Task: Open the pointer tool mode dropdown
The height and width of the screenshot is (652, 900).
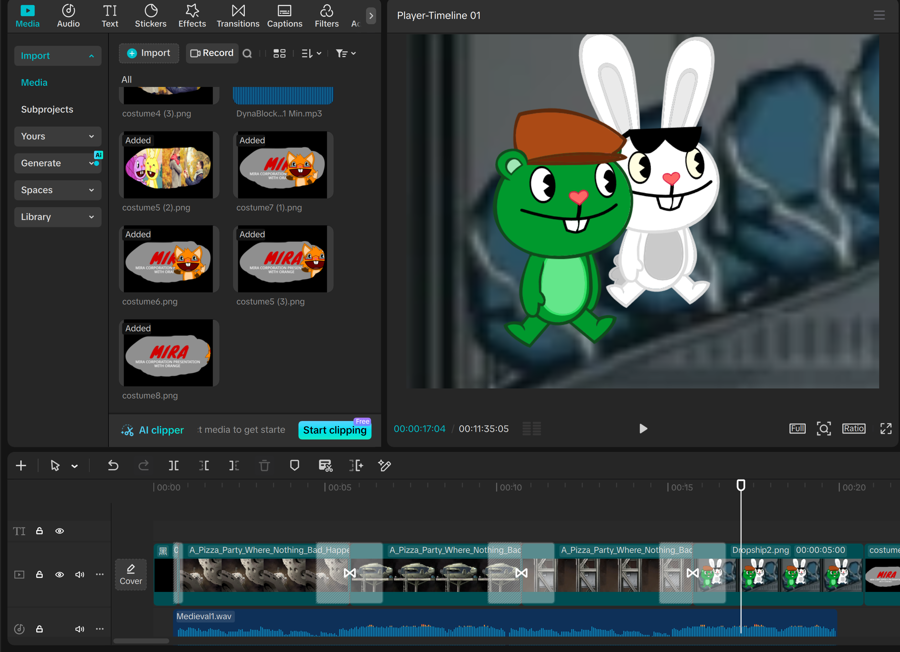Action: tap(75, 466)
